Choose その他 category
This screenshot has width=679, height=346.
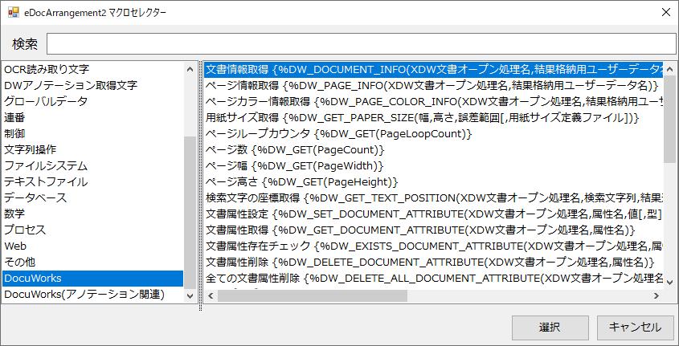pos(93,262)
